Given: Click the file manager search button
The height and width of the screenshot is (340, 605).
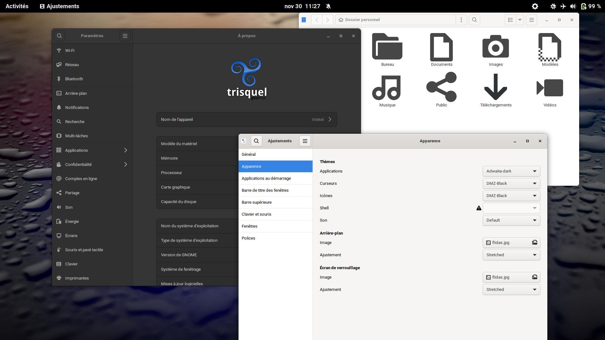Looking at the screenshot, I should (x=474, y=20).
